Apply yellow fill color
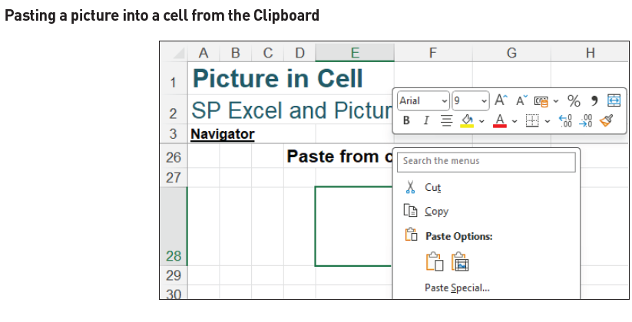 coord(467,120)
